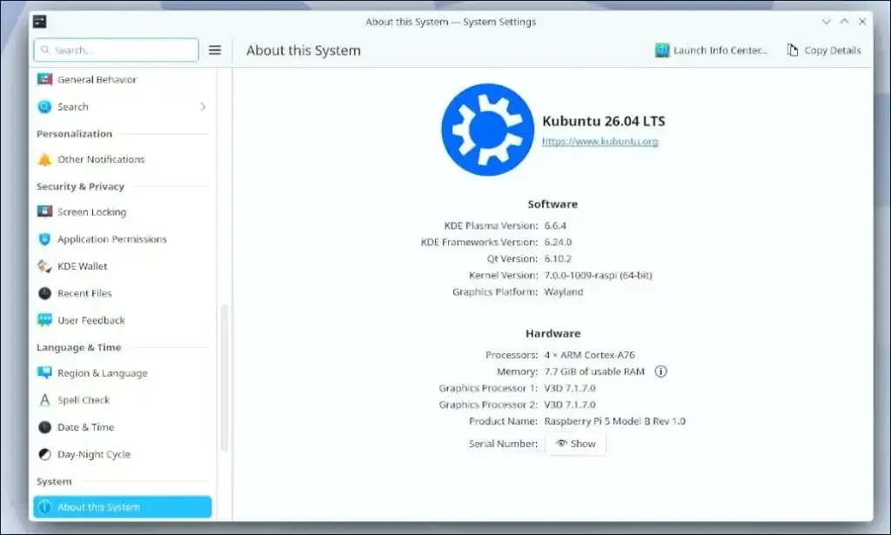Open Recent Files settings
The height and width of the screenshot is (535, 891).
pyautogui.click(x=123, y=293)
